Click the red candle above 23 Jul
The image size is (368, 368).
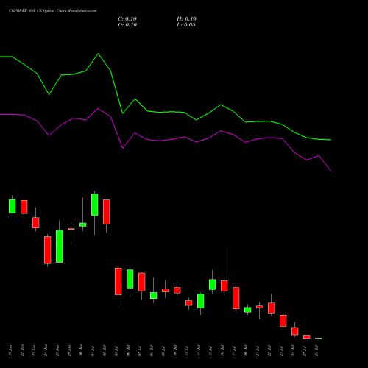[x=283, y=321]
